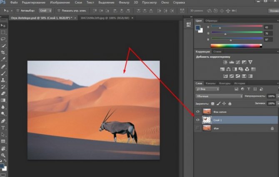279x177 pixels.
Task: Add a Photo Filter adjustment
Action: pos(241,69)
